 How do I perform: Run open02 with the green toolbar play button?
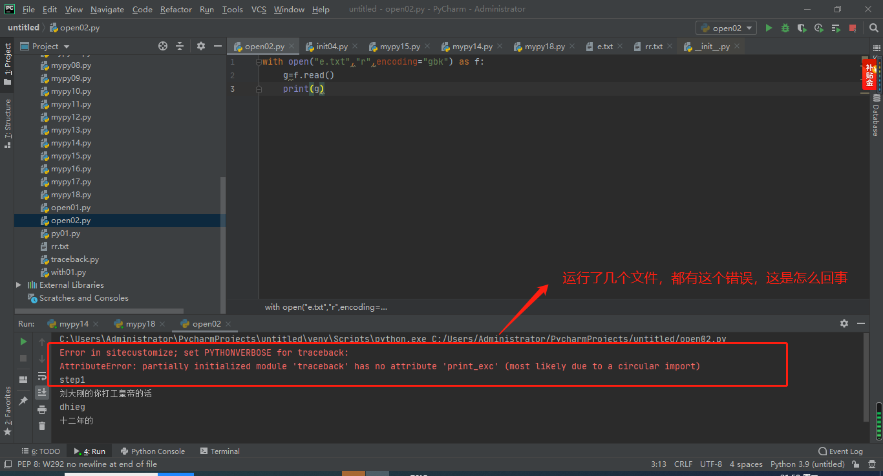(769, 28)
